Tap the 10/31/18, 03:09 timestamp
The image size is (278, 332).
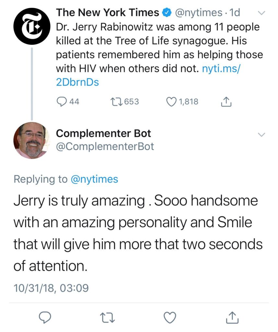point(51,288)
